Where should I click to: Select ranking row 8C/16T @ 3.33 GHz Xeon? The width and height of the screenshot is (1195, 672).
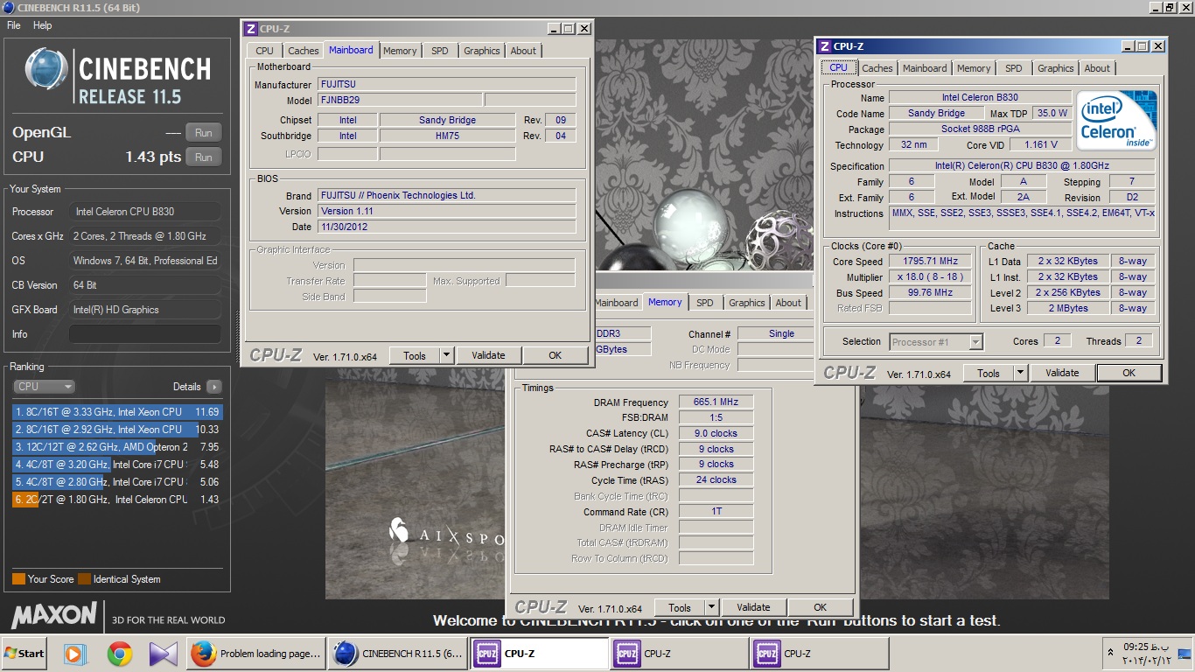click(x=117, y=412)
